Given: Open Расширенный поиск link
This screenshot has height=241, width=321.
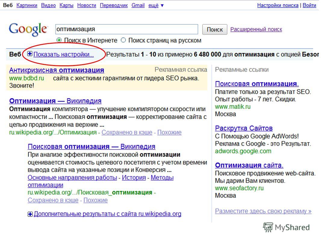Looking at the screenshot, I should coord(256,29).
